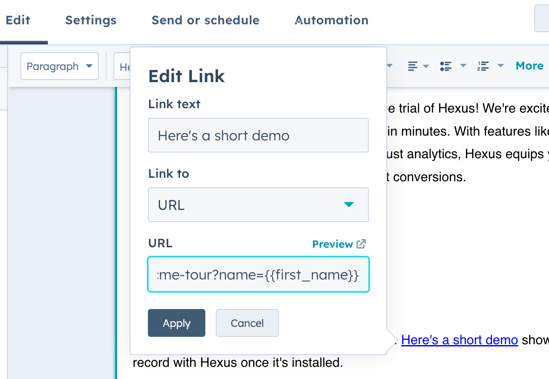Open the numbered list style dropdown arrow
Image resolution: width=549 pixels, height=379 pixels.
click(x=501, y=66)
